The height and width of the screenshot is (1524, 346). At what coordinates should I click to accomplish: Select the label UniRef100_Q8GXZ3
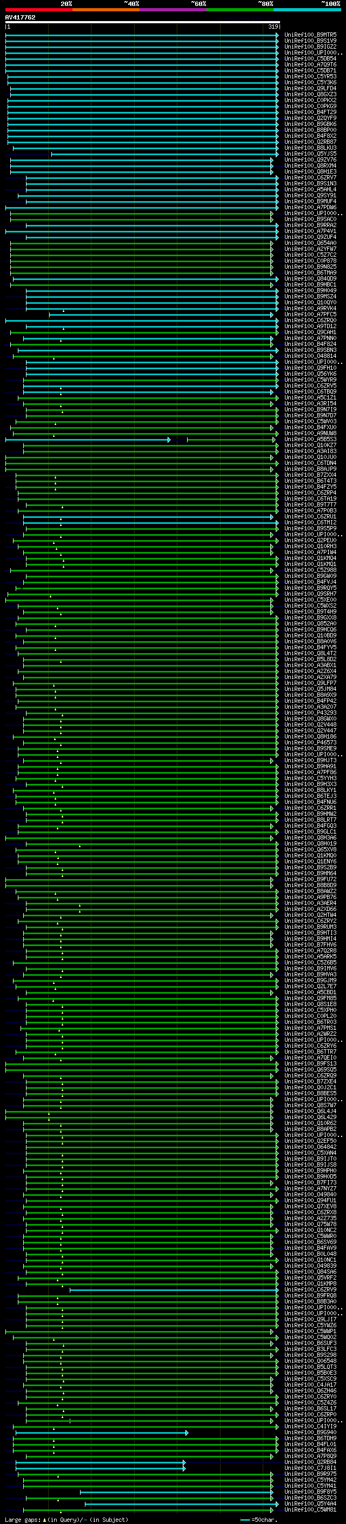310,94
